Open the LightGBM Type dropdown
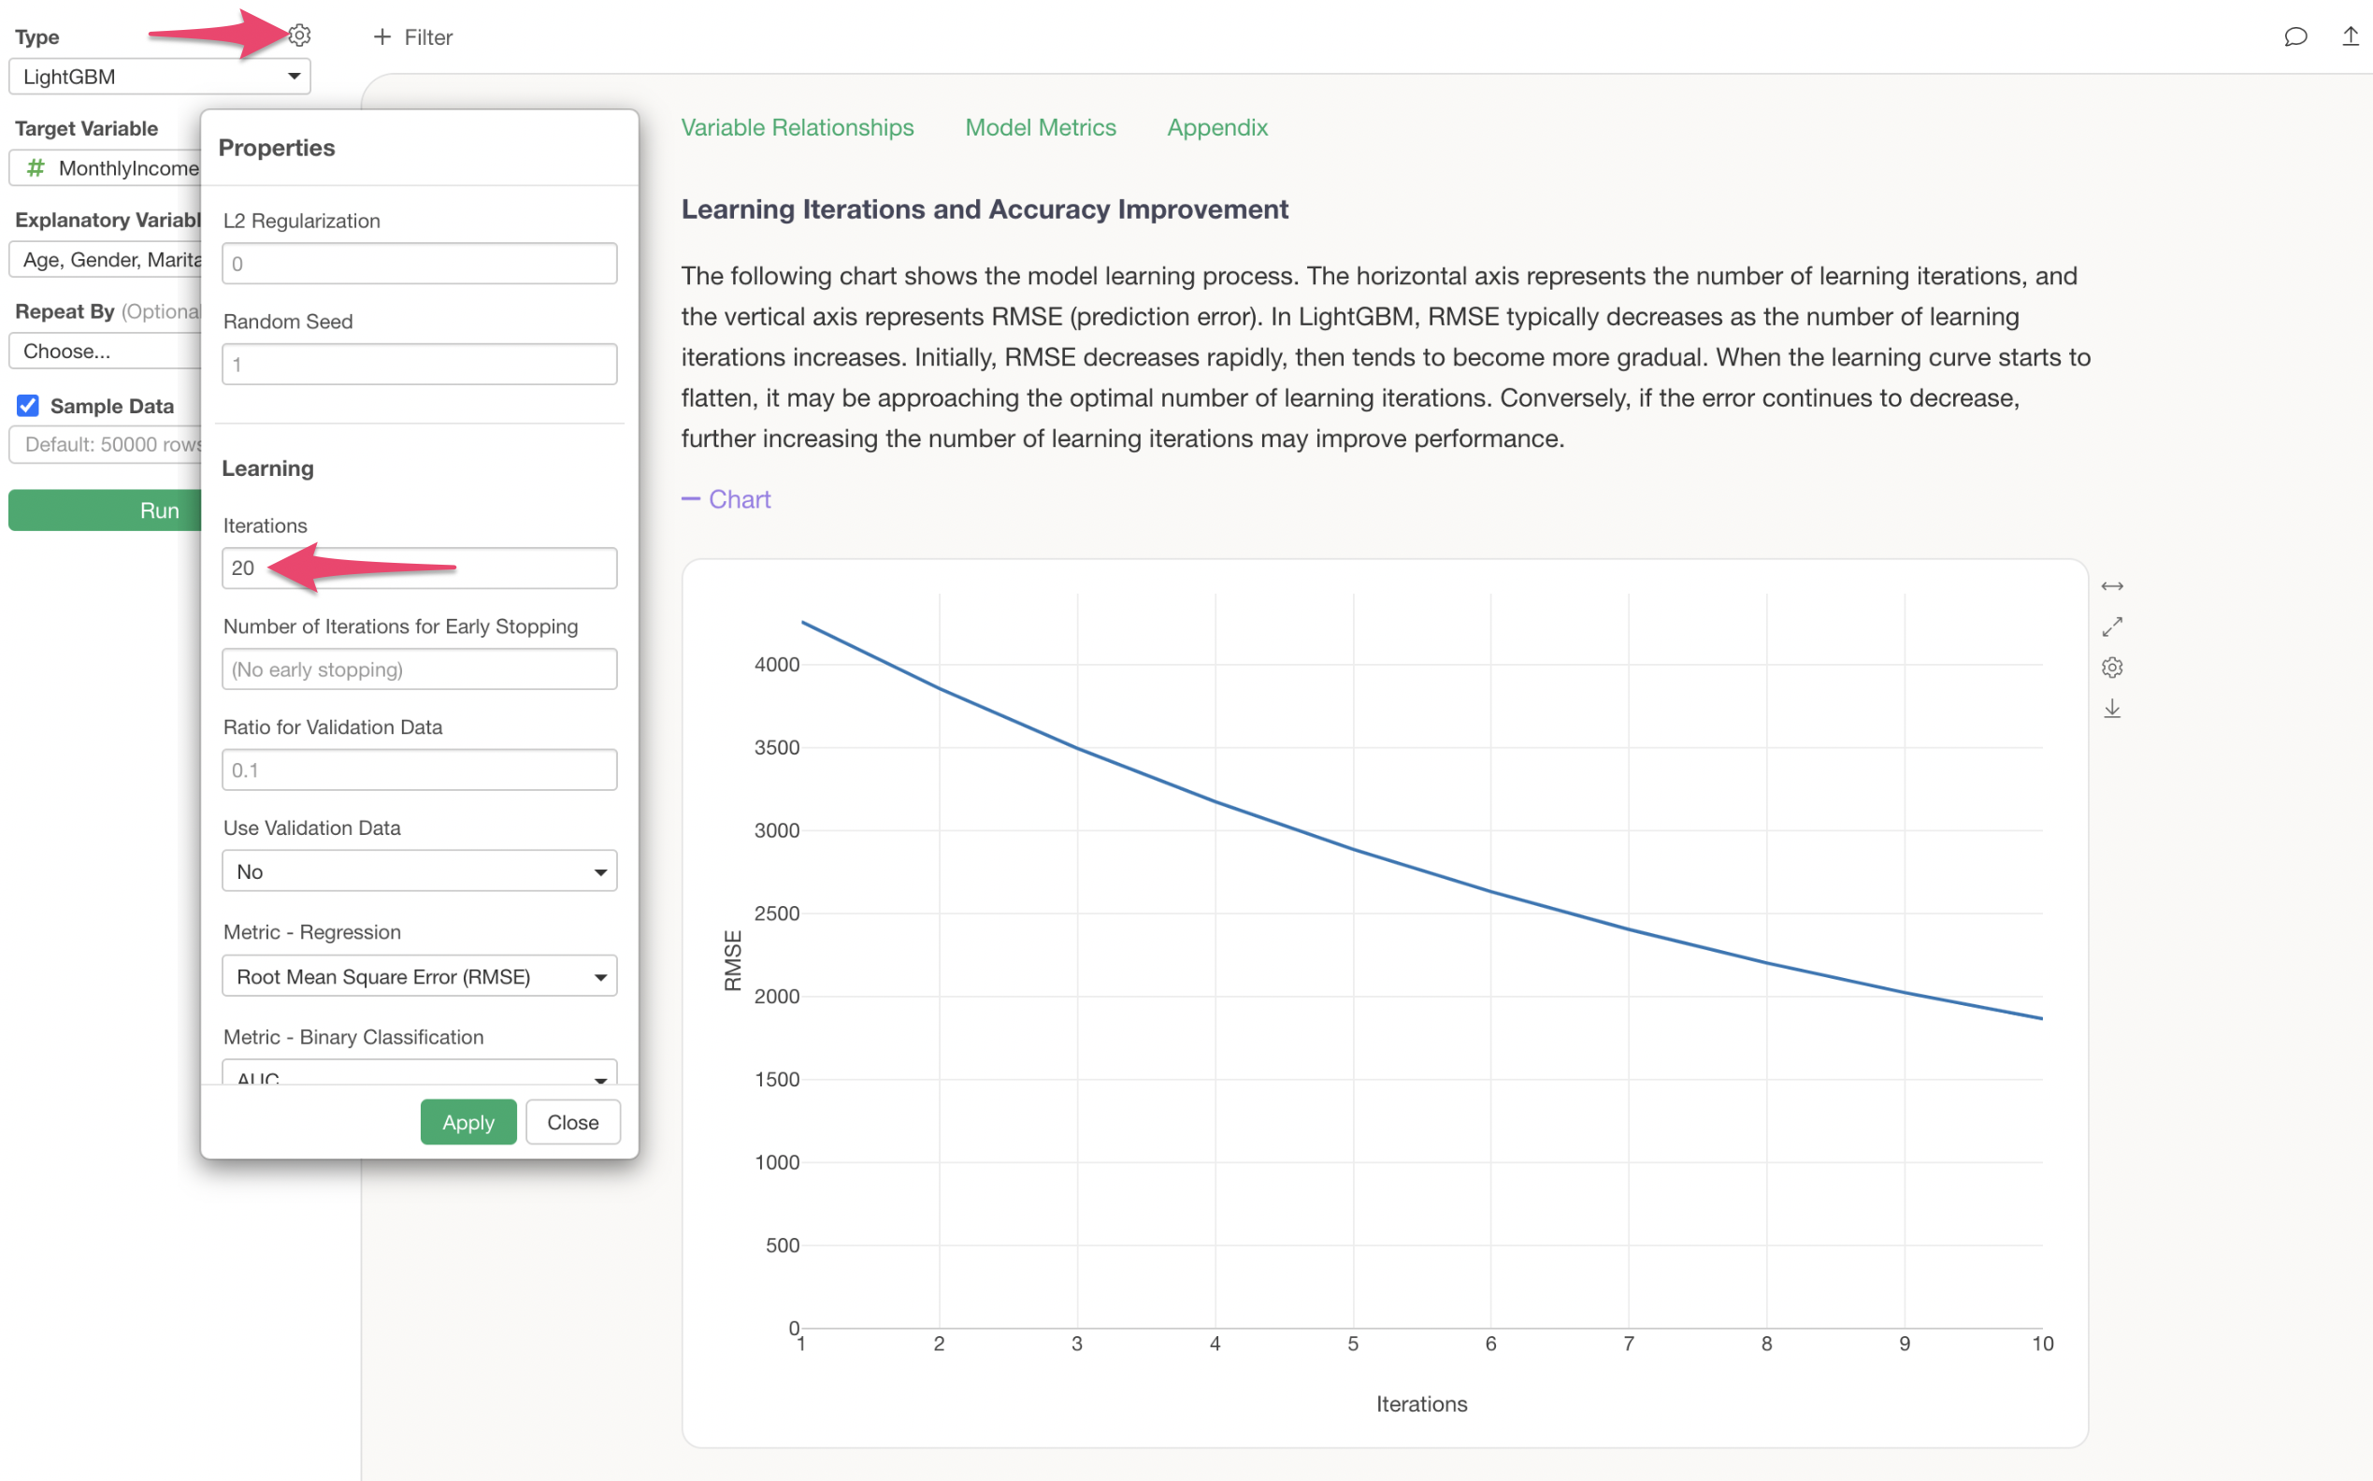Screen dimensions: 2373x1481 pyautogui.click(x=160, y=77)
